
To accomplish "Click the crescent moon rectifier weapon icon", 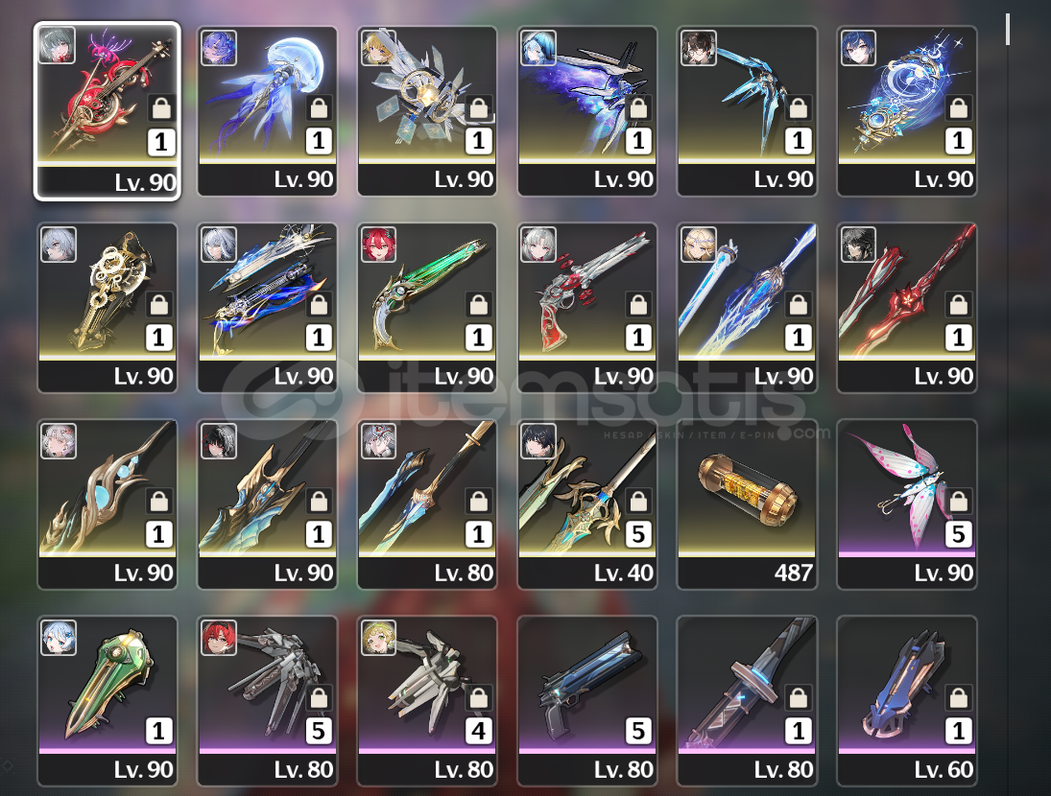I will 907,111.
